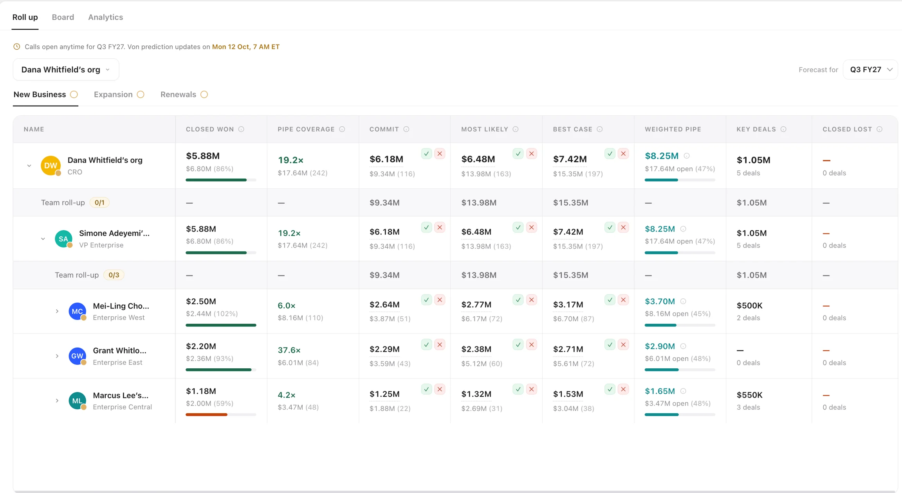Click Marcus Lee's red closed won progress bar
The width and height of the screenshot is (902, 493).
(x=221, y=414)
